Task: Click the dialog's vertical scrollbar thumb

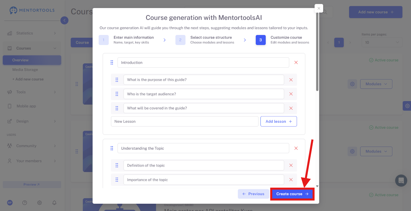Action: tap(317, 51)
